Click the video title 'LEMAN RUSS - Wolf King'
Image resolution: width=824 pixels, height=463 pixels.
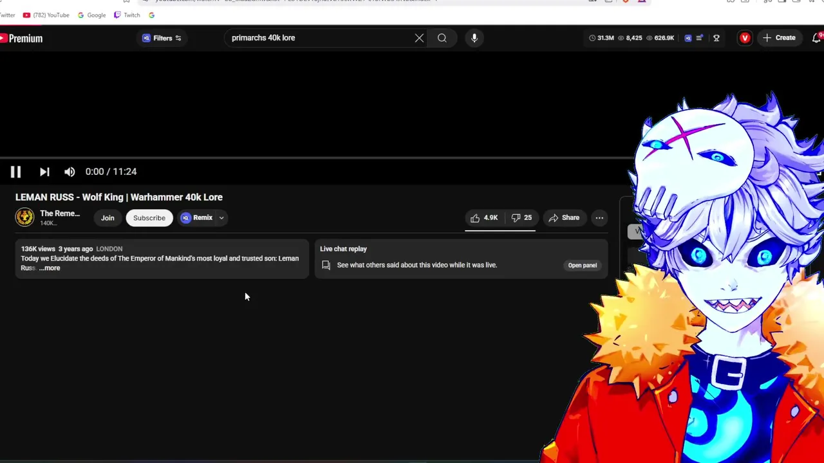(119, 197)
